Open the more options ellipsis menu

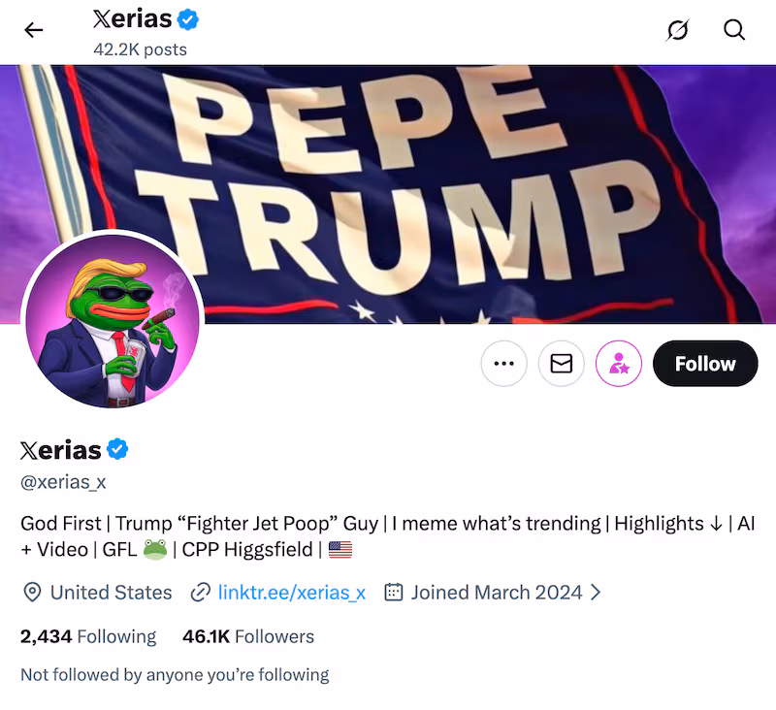[504, 363]
